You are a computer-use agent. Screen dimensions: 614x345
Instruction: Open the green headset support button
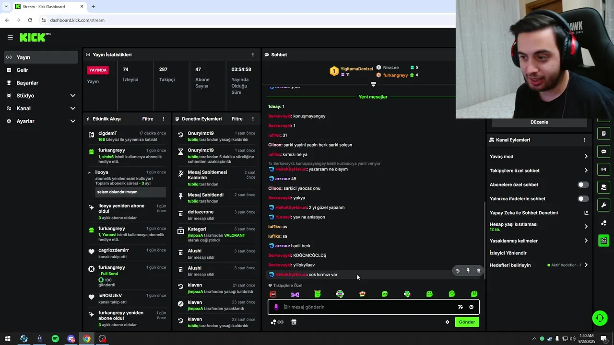(x=599, y=318)
